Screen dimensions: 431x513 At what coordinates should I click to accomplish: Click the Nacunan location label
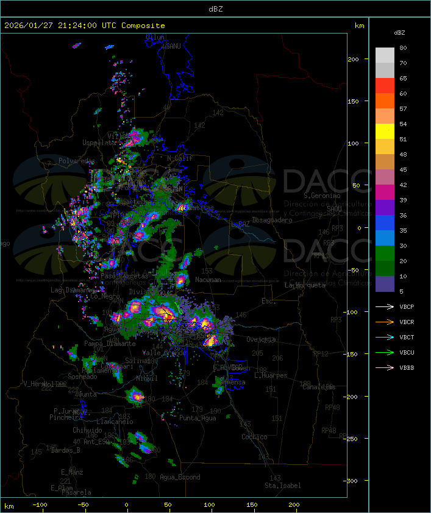coord(208,280)
